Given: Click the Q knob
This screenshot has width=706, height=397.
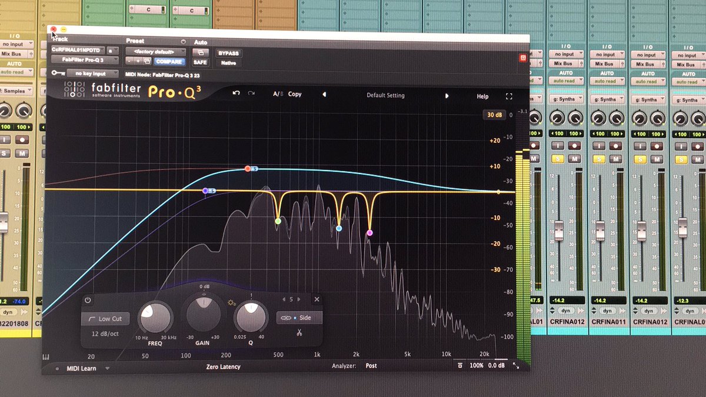Looking at the screenshot, I should click(251, 318).
